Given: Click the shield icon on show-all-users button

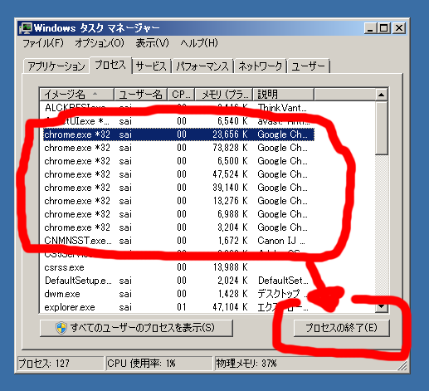Looking at the screenshot, I should pos(61,328).
